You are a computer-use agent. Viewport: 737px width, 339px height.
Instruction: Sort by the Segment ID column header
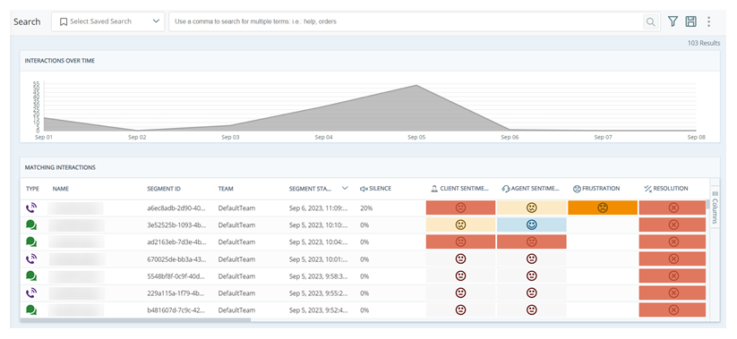(x=164, y=189)
